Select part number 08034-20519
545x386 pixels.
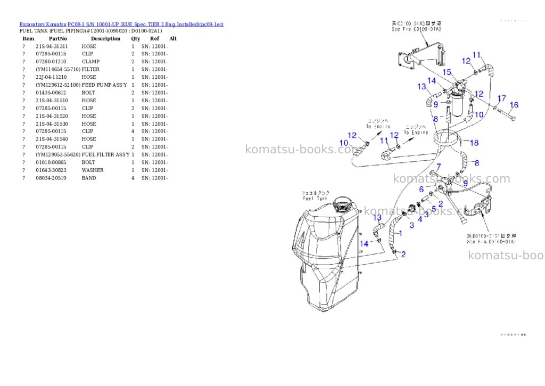click(51, 178)
